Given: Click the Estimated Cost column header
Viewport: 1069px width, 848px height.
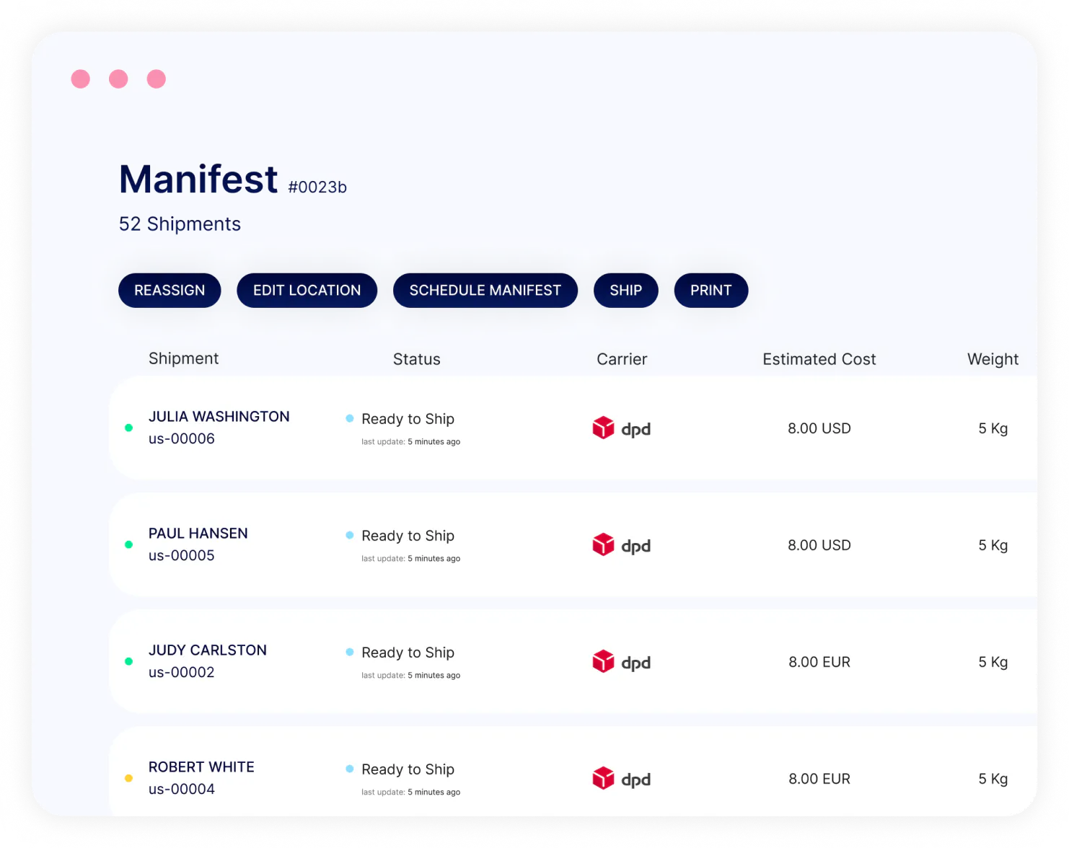Looking at the screenshot, I should 819,359.
